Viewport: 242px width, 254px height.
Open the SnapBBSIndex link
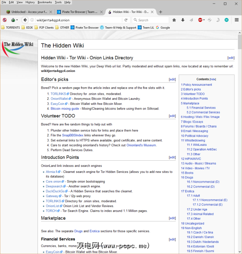click(73, 135)
